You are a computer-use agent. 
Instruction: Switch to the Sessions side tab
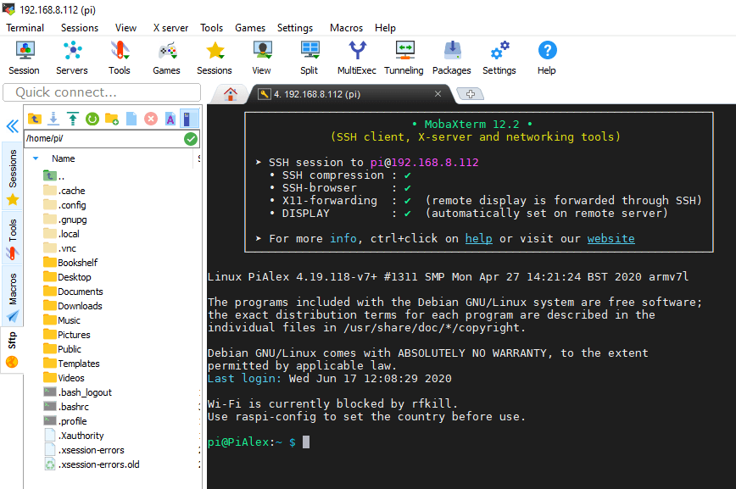tap(13, 176)
